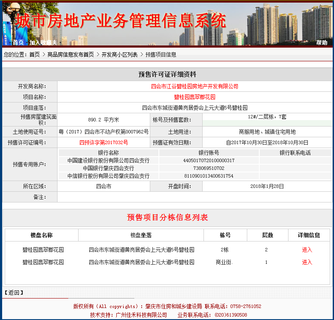Navigate to 开发商小区列表 breadcrumb
The width and height of the screenshot is (334, 320).
[x=119, y=54]
